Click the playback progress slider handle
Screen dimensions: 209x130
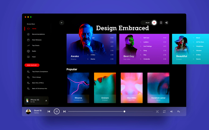(124, 111)
